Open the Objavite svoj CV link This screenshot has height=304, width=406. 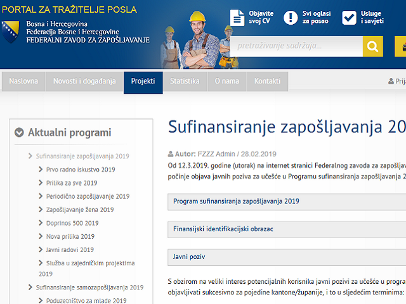(x=261, y=17)
